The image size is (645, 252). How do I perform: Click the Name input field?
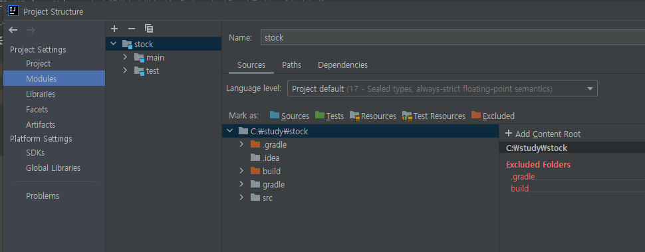(452, 37)
